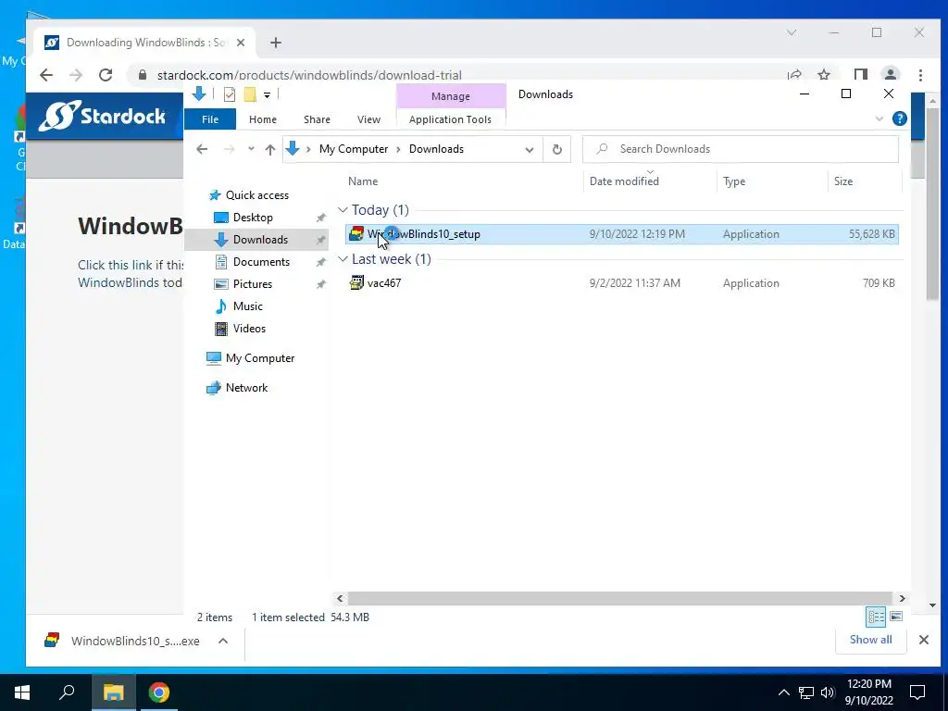Switch to the Home ribbon tab
This screenshot has width=948, height=711.
(262, 119)
